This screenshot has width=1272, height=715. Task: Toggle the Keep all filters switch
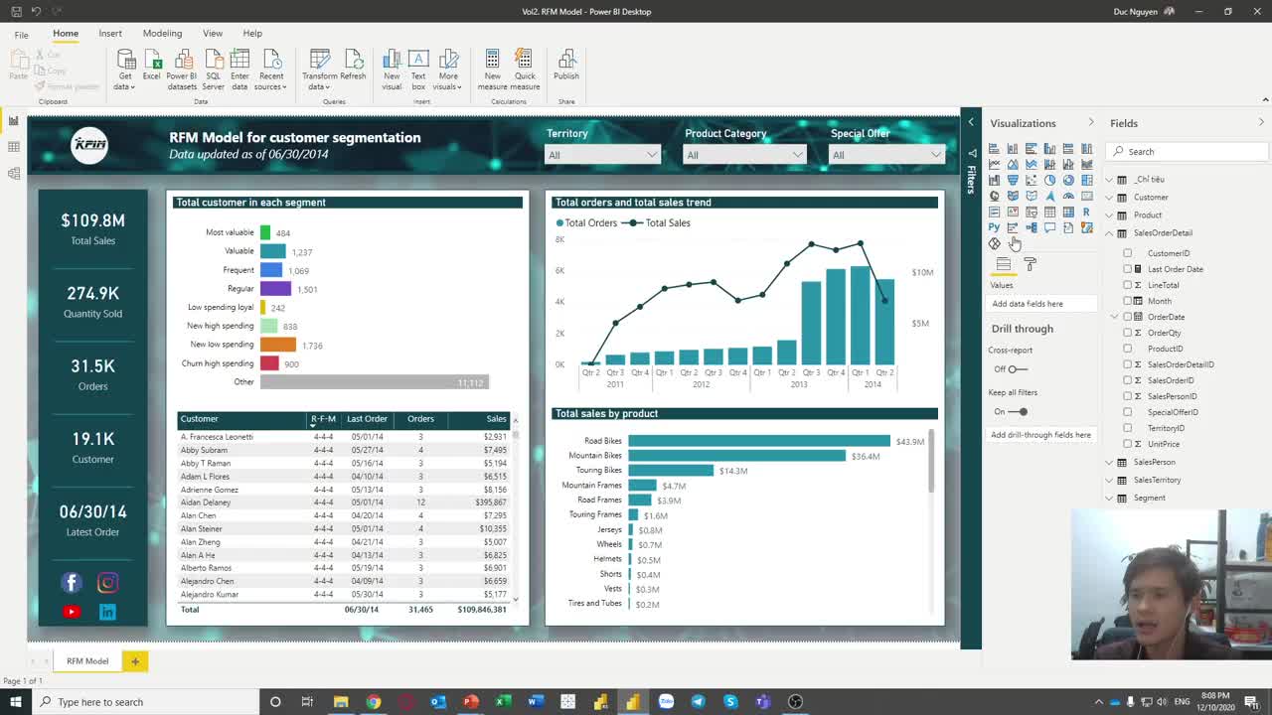tap(1017, 411)
